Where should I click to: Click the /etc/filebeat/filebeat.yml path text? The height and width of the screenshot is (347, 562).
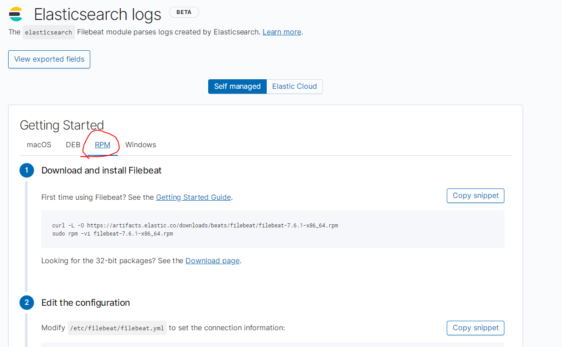tap(117, 328)
